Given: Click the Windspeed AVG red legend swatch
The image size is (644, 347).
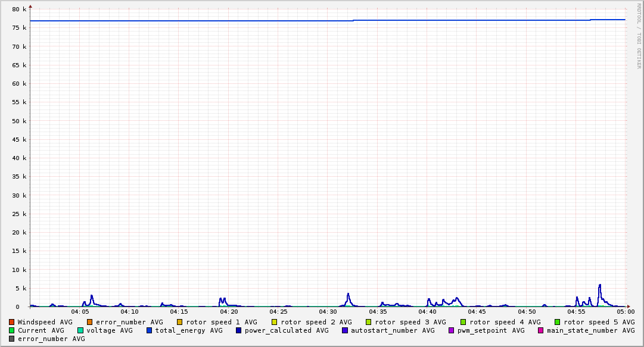Looking at the screenshot, I should pos(11,322).
